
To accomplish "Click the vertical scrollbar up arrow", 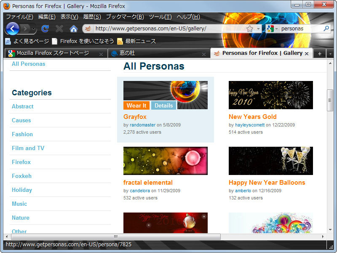I will tap(330, 63).
